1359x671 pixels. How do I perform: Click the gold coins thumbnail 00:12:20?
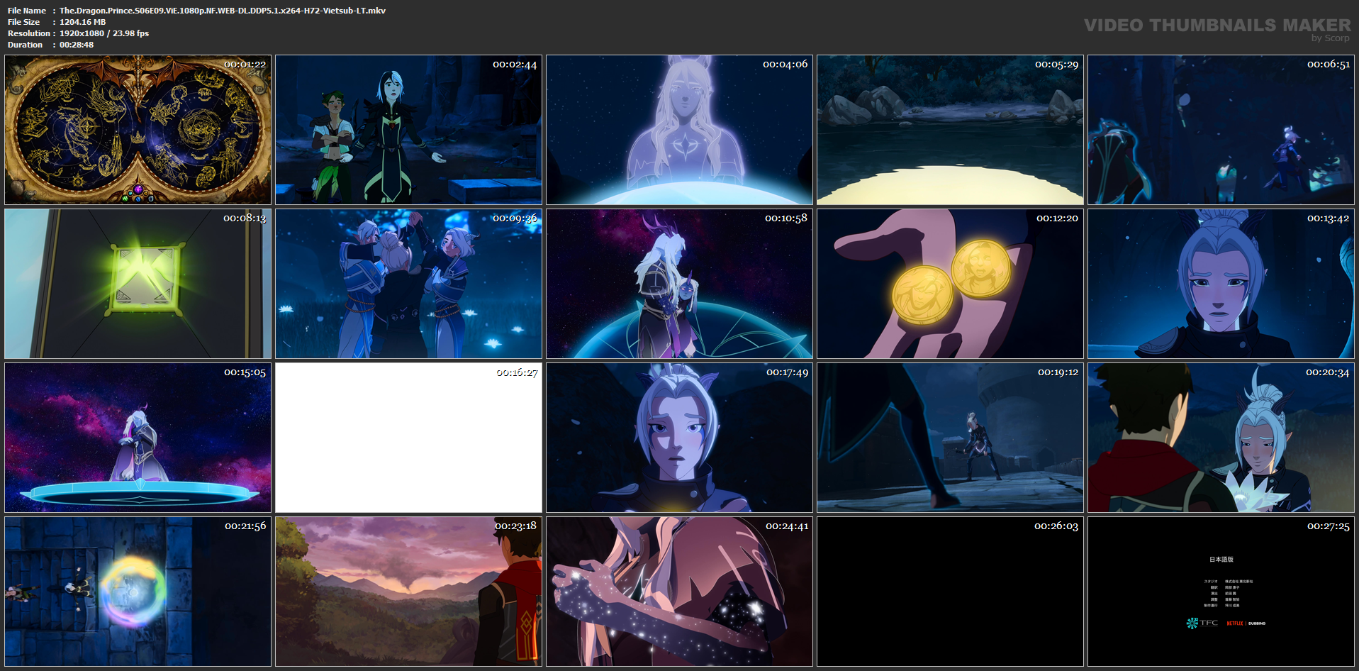pos(951,284)
